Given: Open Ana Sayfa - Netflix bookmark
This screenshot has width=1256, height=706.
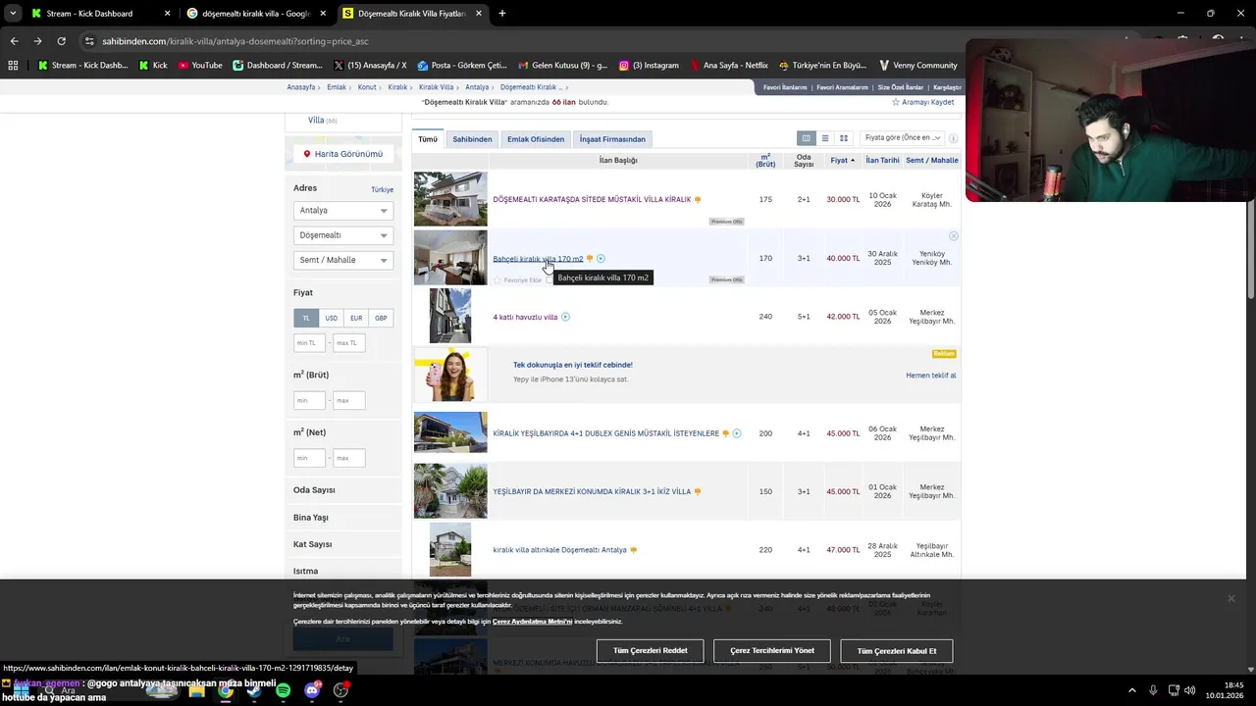Looking at the screenshot, I should coord(729,66).
